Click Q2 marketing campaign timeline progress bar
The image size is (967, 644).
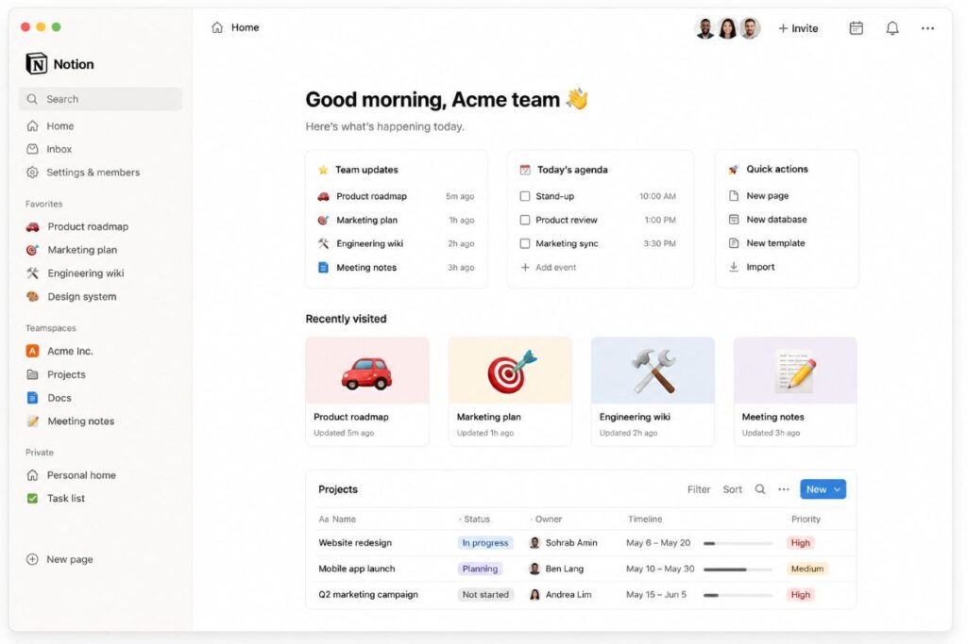click(738, 595)
